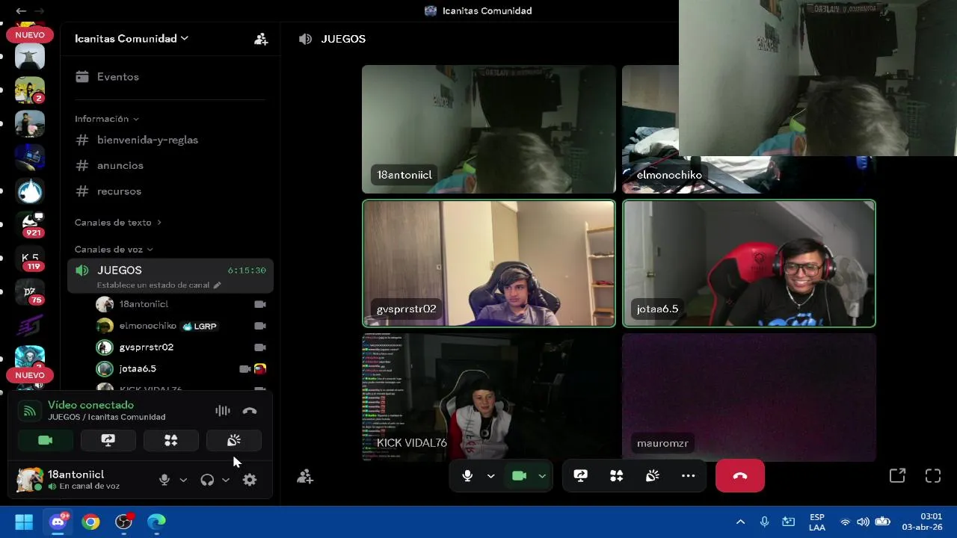The width and height of the screenshot is (957, 538).
Task: Enter full screen mode
Action: click(933, 476)
